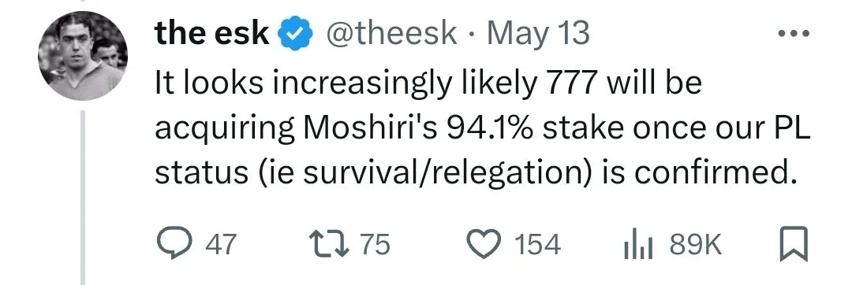Click the May 13 timestamp
Image resolution: width=852 pixels, height=285 pixels.
pos(537,35)
